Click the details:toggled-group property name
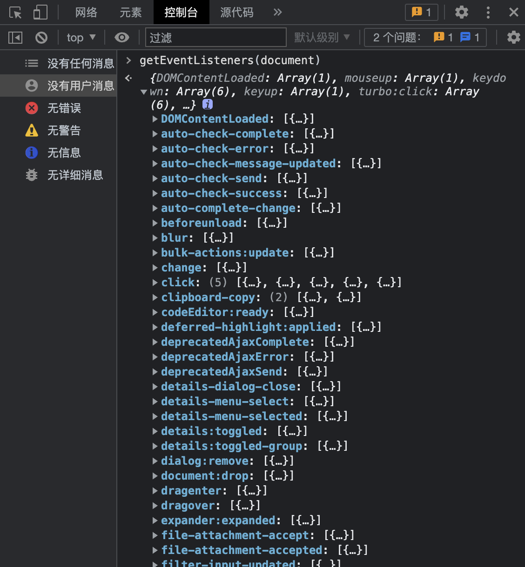The width and height of the screenshot is (525, 567). 232,446
